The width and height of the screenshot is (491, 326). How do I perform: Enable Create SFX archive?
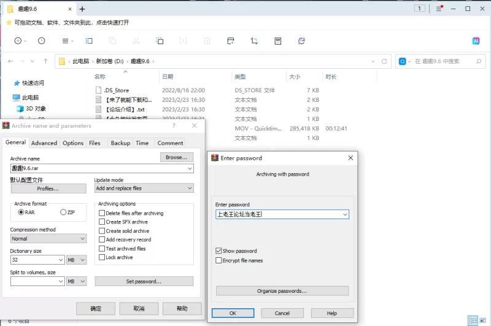click(102, 222)
